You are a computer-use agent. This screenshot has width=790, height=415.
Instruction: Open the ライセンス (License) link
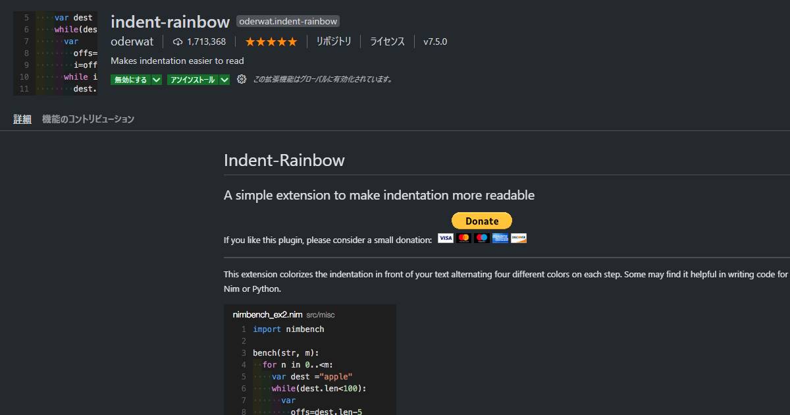pyautogui.click(x=387, y=41)
